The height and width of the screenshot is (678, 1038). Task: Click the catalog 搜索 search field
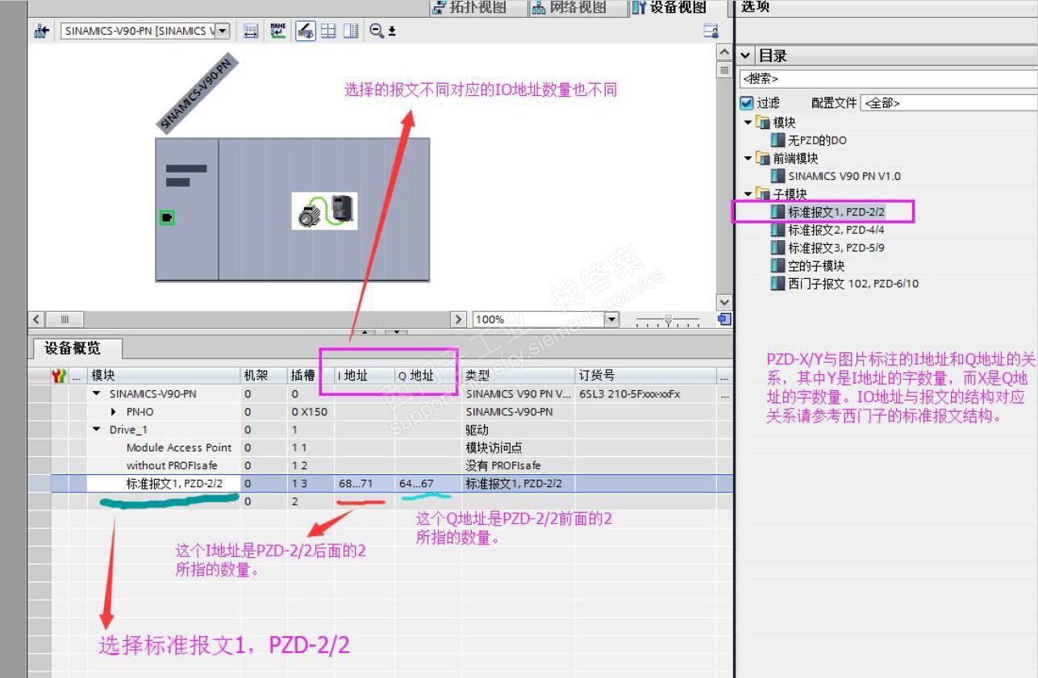pos(889,79)
